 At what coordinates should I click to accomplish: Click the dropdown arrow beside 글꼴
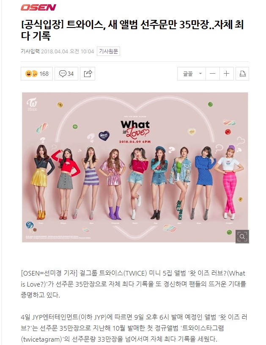(x=200, y=74)
